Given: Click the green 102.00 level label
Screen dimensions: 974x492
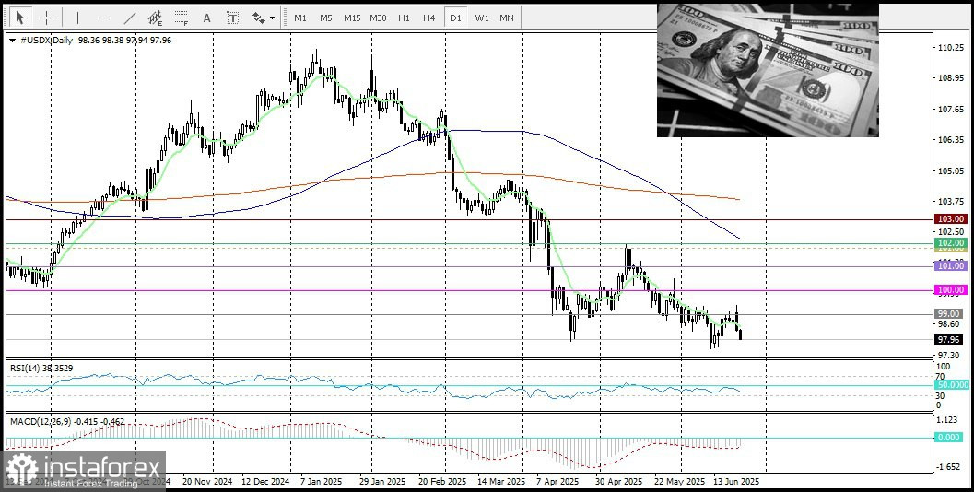Looking at the screenshot, I should (x=951, y=243).
